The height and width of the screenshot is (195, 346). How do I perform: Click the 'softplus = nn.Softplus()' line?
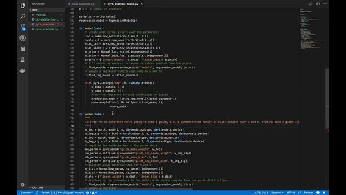pos(98,17)
